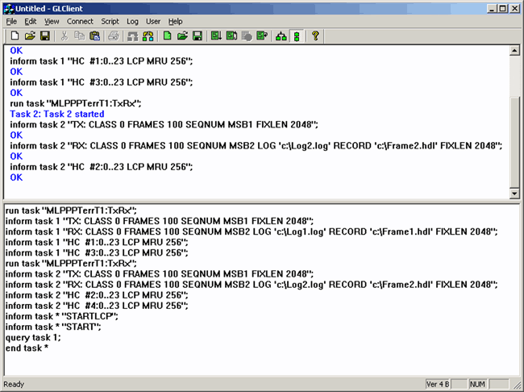Click 'inform task * "START";' script line
This screenshot has width=524, height=392.
point(53,327)
